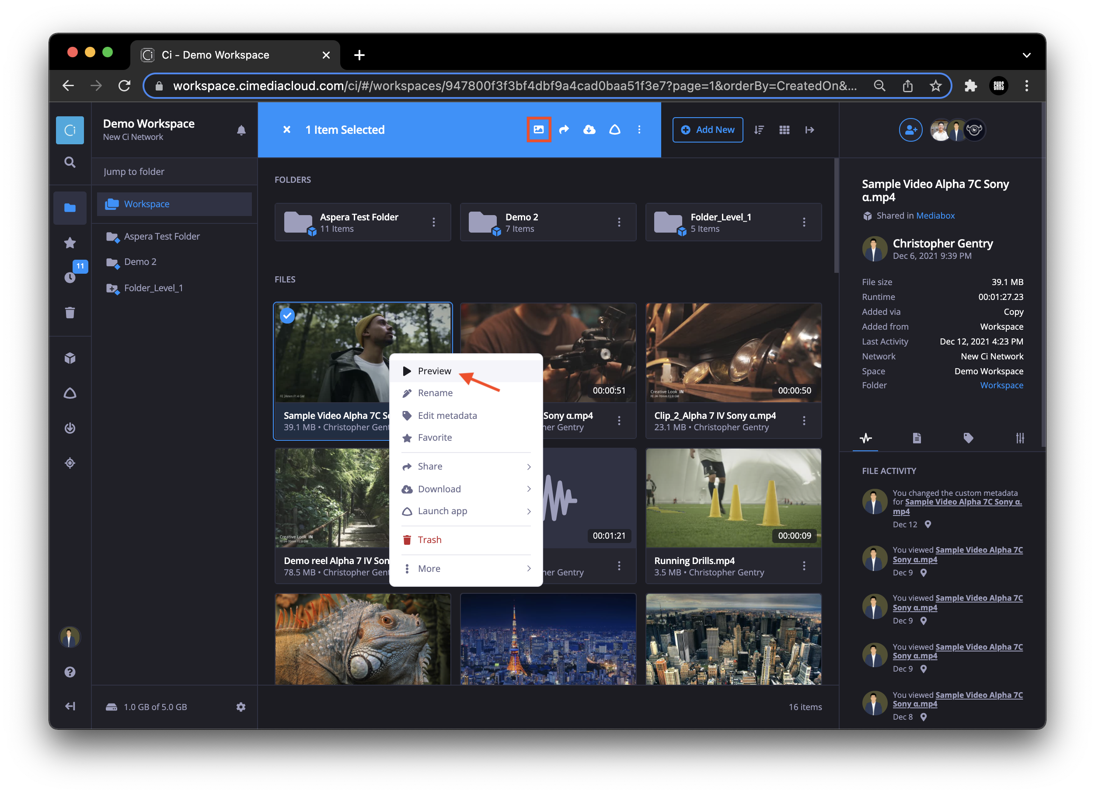This screenshot has height=794, width=1095.
Task: Switch to grid view icon
Action: [x=785, y=129]
